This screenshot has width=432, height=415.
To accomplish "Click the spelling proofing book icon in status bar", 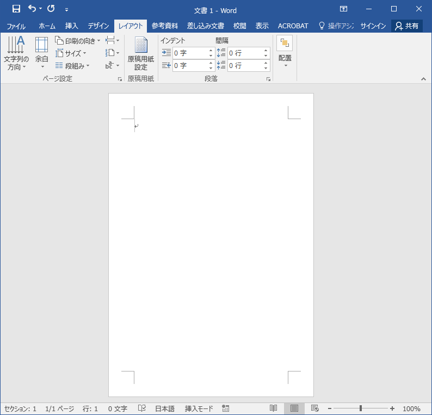I will pos(142,408).
